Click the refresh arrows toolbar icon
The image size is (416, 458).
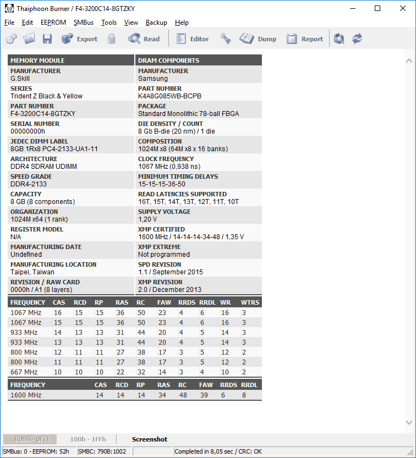point(357,38)
